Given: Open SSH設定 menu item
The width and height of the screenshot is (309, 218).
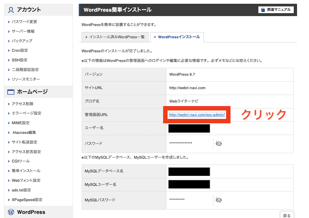Looking at the screenshot, I should point(20,60).
